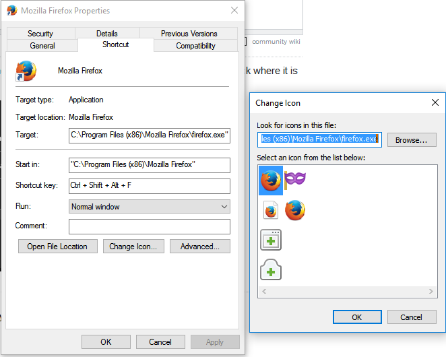
Task: Click the disabled Apply button
Action: [215, 342]
